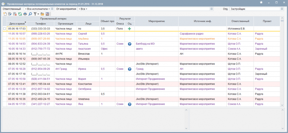Click the Все исполнители field

point(37,9)
